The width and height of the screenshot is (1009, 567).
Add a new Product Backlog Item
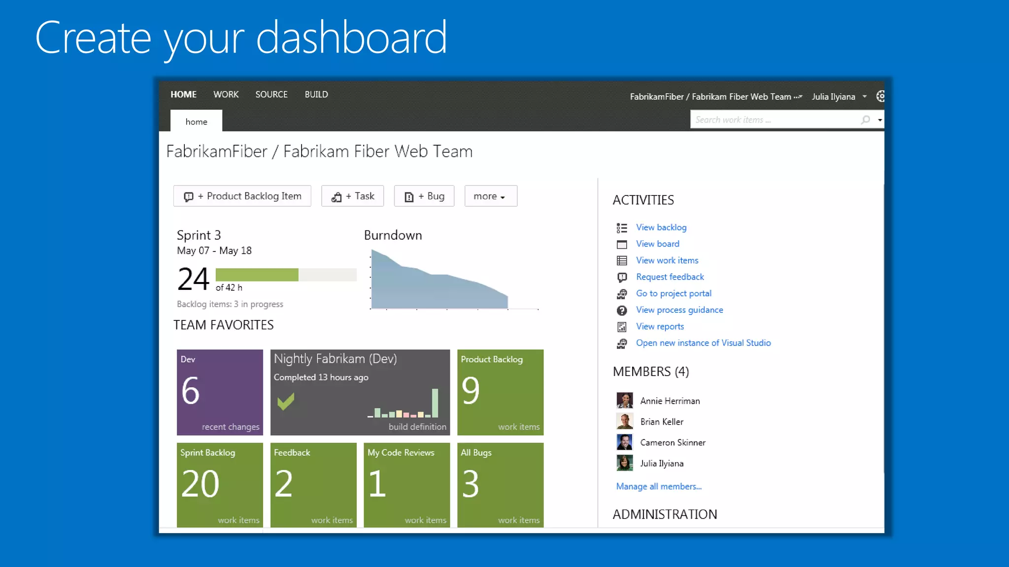tap(242, 196)
